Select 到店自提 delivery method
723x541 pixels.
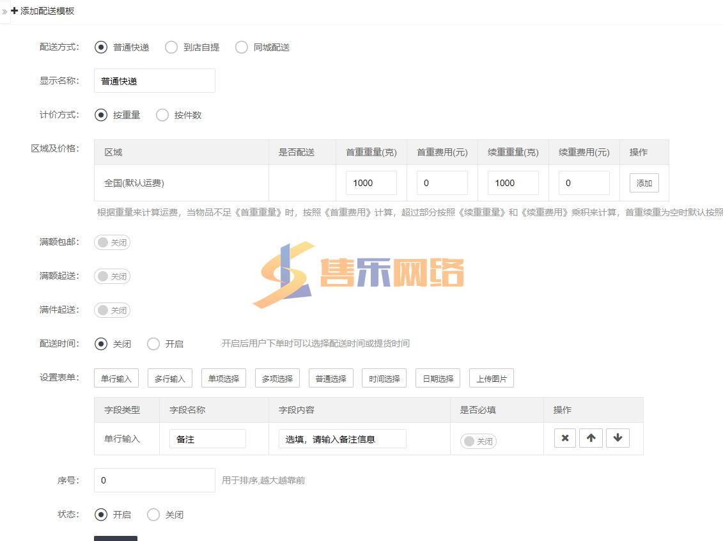coord(171,47)
